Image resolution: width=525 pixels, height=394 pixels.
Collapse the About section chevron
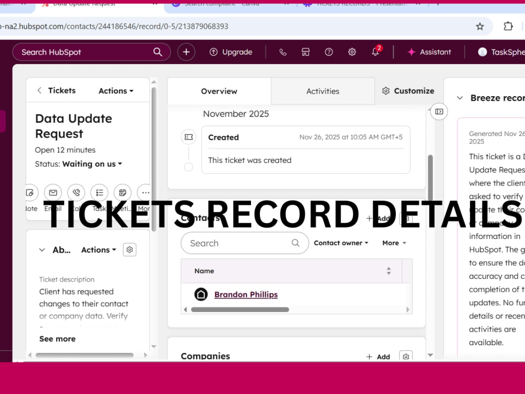click(x=42, y=250)
